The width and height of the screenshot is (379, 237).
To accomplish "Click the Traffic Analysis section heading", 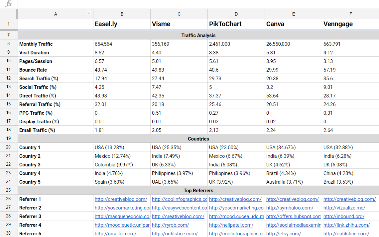I will pos(198,35).
